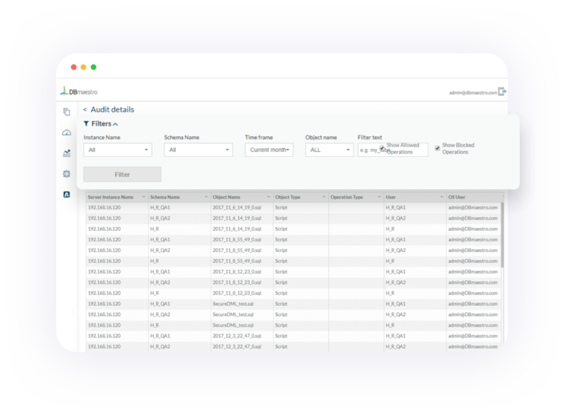The width and height of the screenshot is (564, 411).
Task: Uncheck Show Blocked Operations
Action: coord(438,148)
